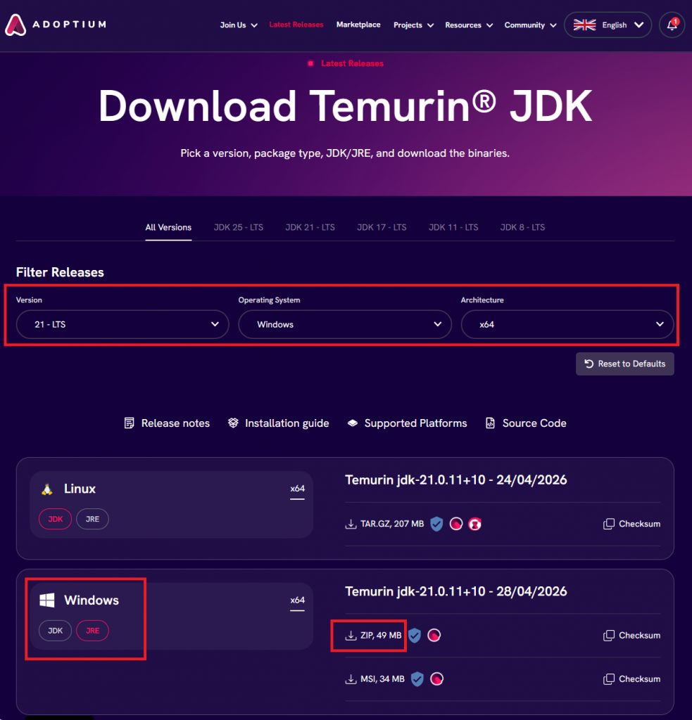The width and height of the screenshot is (692, 720).
Task: Click copy icon of Linux Checksum
Action: point(608,524)
